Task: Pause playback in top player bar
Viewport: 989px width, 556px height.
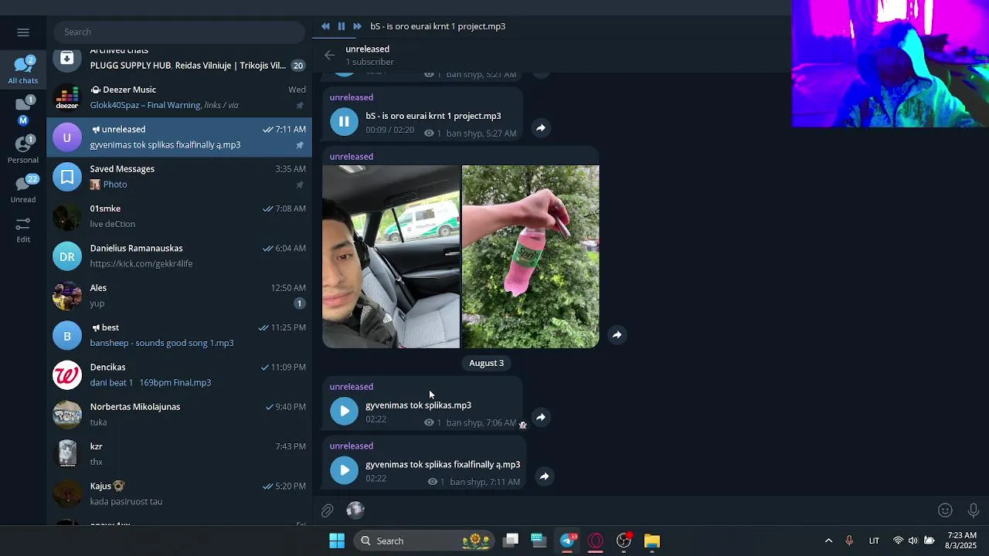Action: click(342, 26)
